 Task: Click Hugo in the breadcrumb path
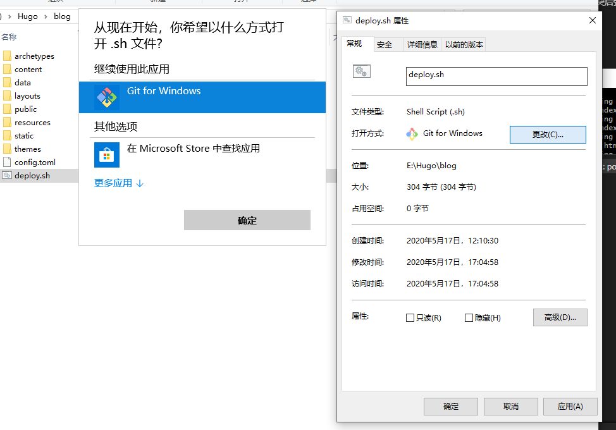click(x=27, y=16)
